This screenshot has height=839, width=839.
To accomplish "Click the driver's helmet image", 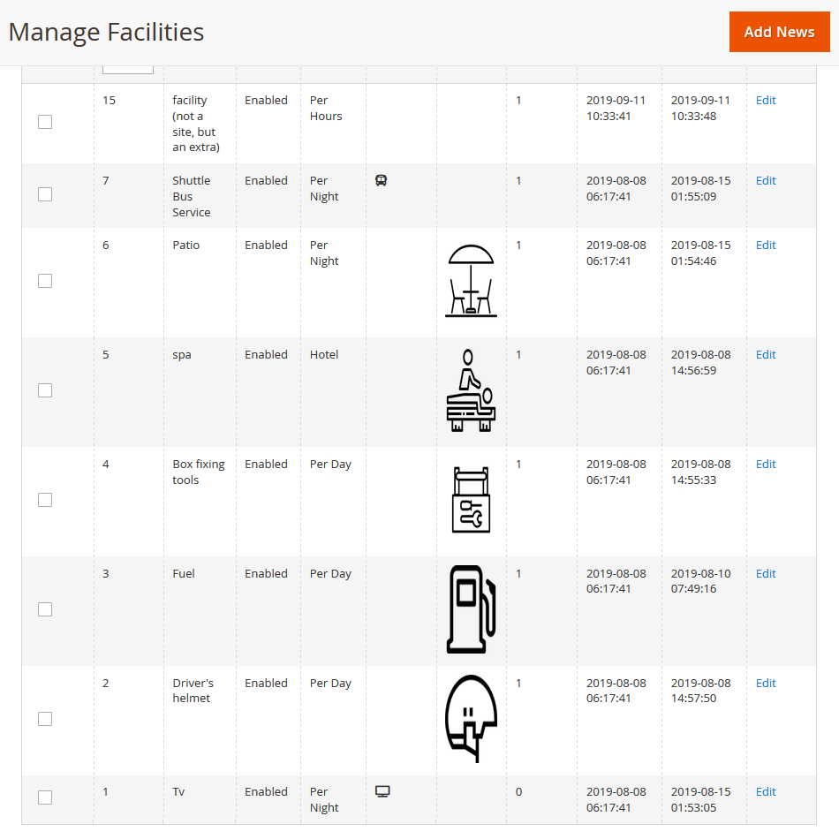I will click(x=471, y=718).
